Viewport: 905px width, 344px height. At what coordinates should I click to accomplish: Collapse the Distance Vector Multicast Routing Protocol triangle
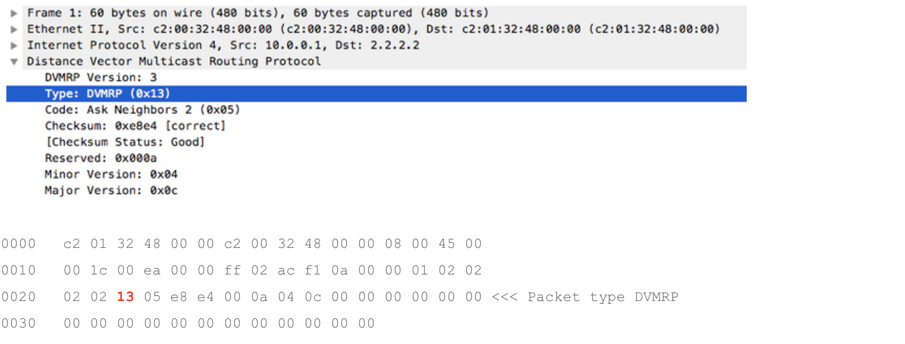[14, 62]
